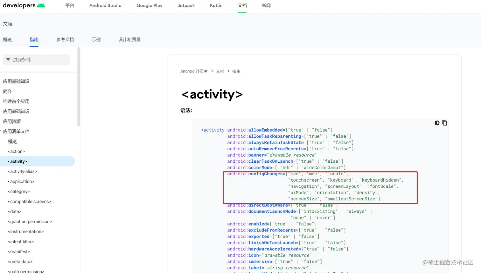Click the hardwareAccelerated attribute link

[273, 249]
